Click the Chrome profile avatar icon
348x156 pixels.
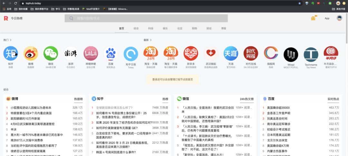tap(338, 3)
